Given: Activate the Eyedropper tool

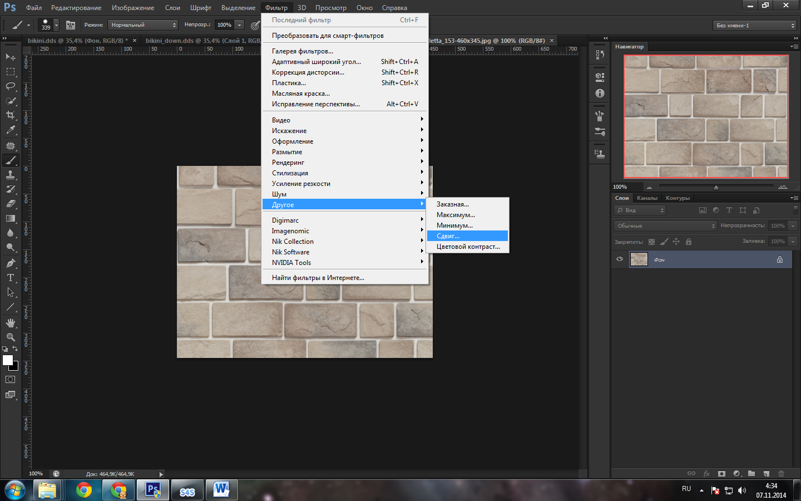Looking at the screenshot, I should [11, 130].
